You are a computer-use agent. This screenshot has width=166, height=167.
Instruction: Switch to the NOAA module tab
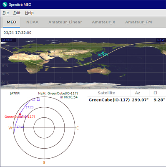pyautogui.click(x=33, y=22)
